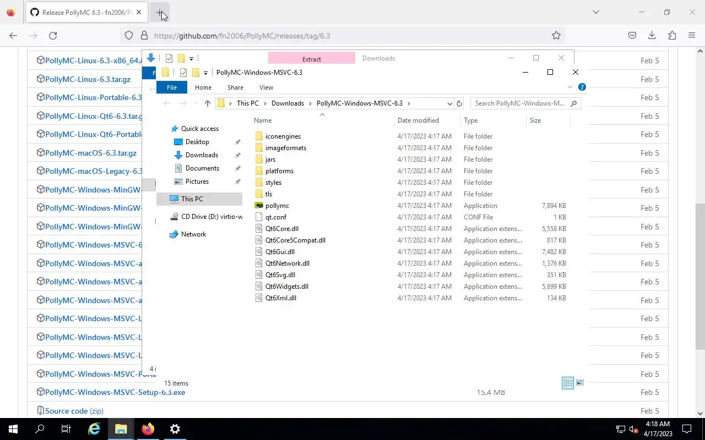705x440 pixels.
Task: Download PollyMC-Linux-6.3.tar.gz link
Action: [88, 79]
